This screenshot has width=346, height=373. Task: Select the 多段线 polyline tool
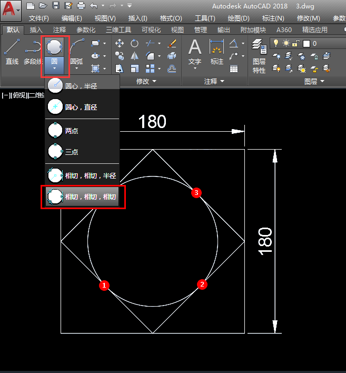[33, 52]
